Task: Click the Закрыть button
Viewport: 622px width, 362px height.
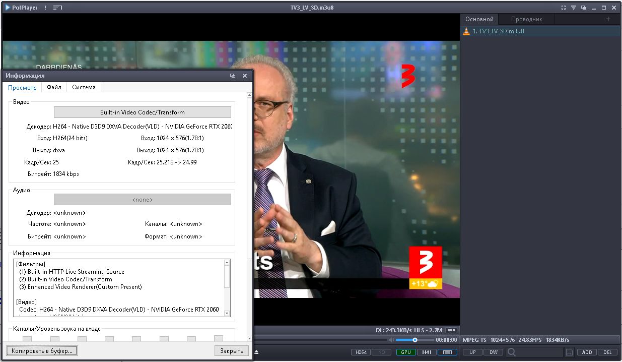Action: point(232,350)
